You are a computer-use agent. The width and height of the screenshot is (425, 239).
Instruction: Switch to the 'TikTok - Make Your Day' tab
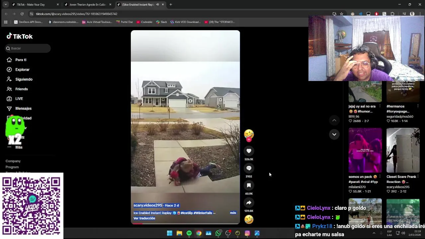coord(35,5)
